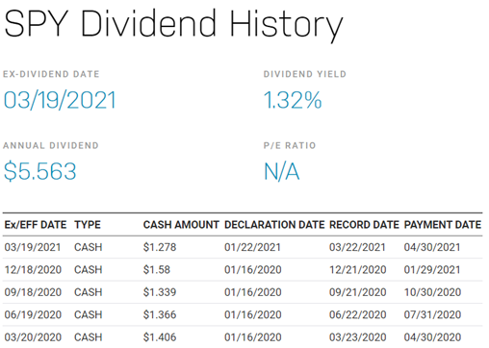
Task: Select ex date 12/18/2020 in the table
Action: tap(33, 269)
